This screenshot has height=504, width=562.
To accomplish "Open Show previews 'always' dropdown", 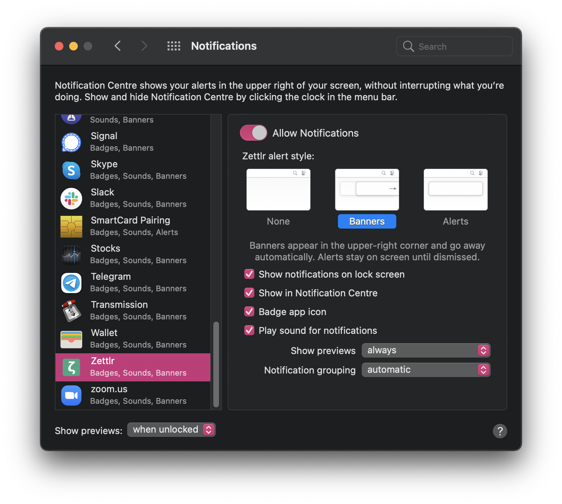I will coord(426,350).
